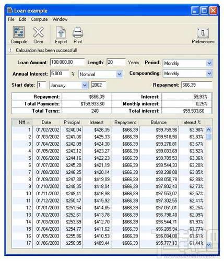Expand the Compounding dropdown
This screenshot has width=224, height=261.
pos(209,74)
